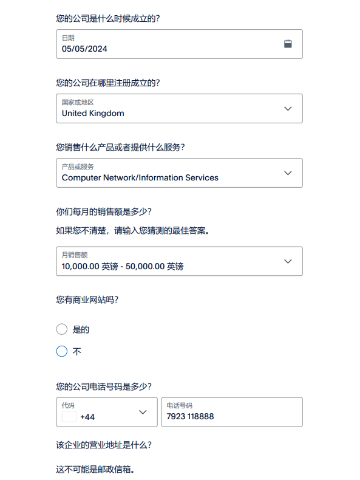Click the Computer Network/Information Services selection
This screenshot has height=480, width=360.
140,177
